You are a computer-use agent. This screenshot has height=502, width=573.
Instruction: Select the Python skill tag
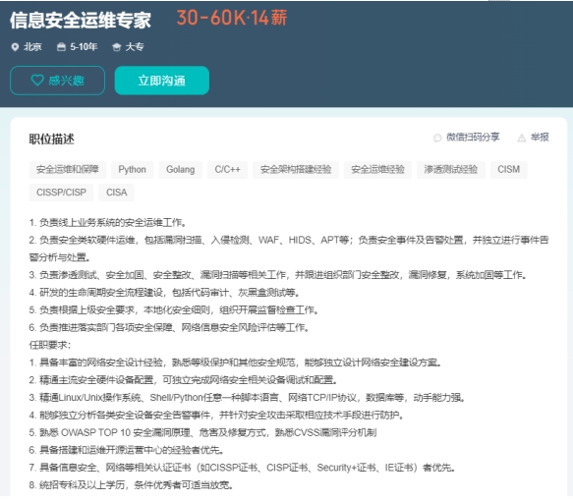(x=133, y=170)
